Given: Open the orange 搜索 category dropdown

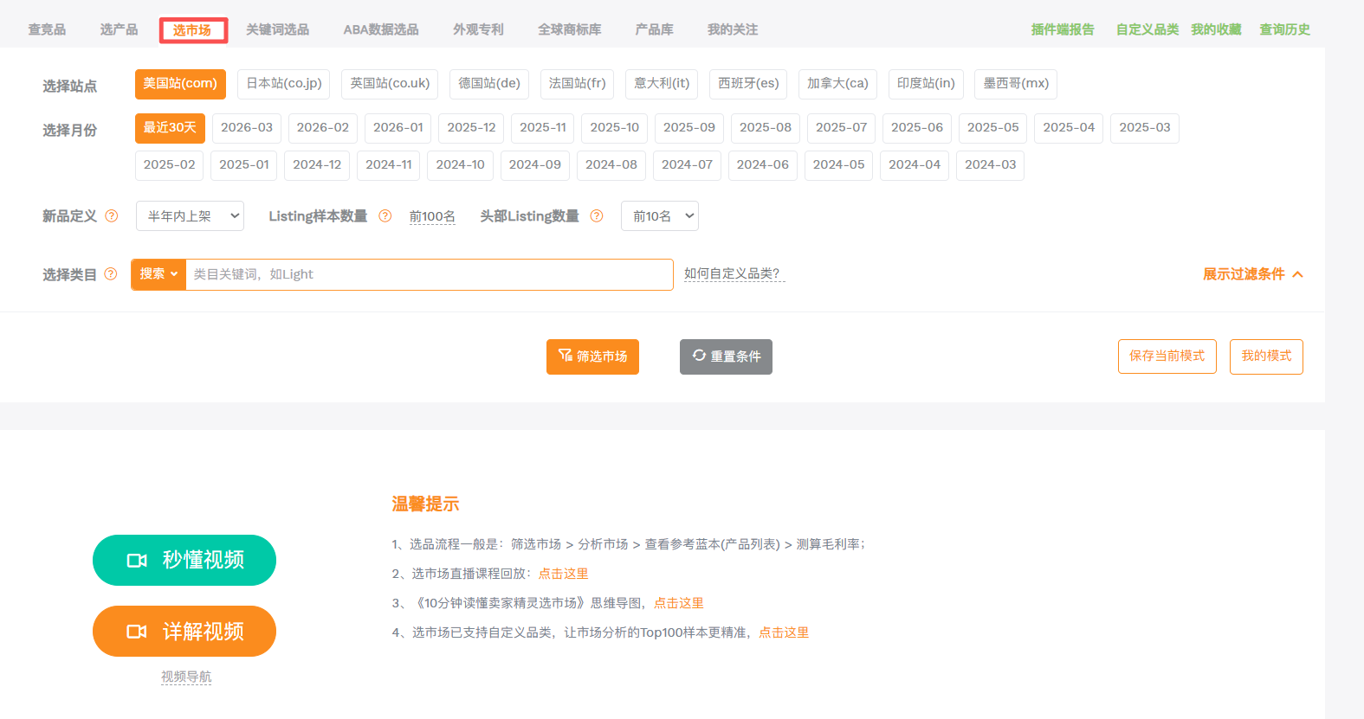Looking at the screenshot, I should (x=158, y=274).
